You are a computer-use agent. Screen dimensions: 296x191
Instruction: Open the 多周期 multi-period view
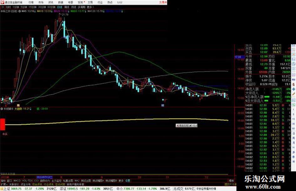coord(81,7)
